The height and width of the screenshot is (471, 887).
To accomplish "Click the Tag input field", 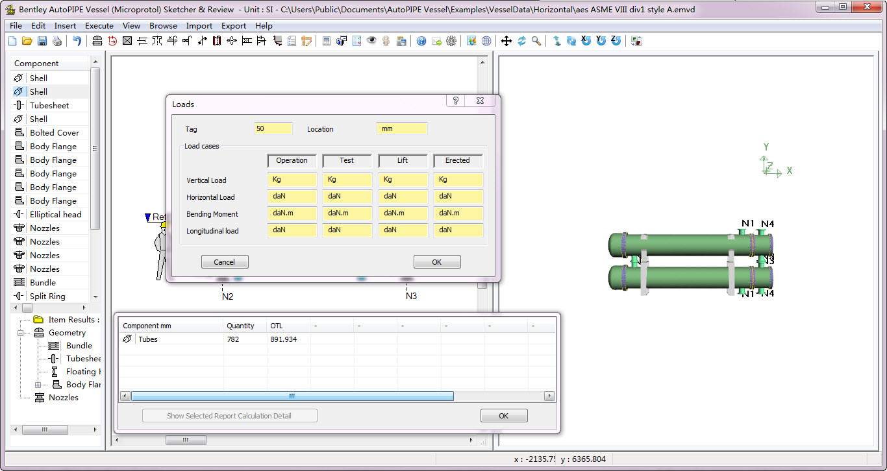I will point(273,128).
